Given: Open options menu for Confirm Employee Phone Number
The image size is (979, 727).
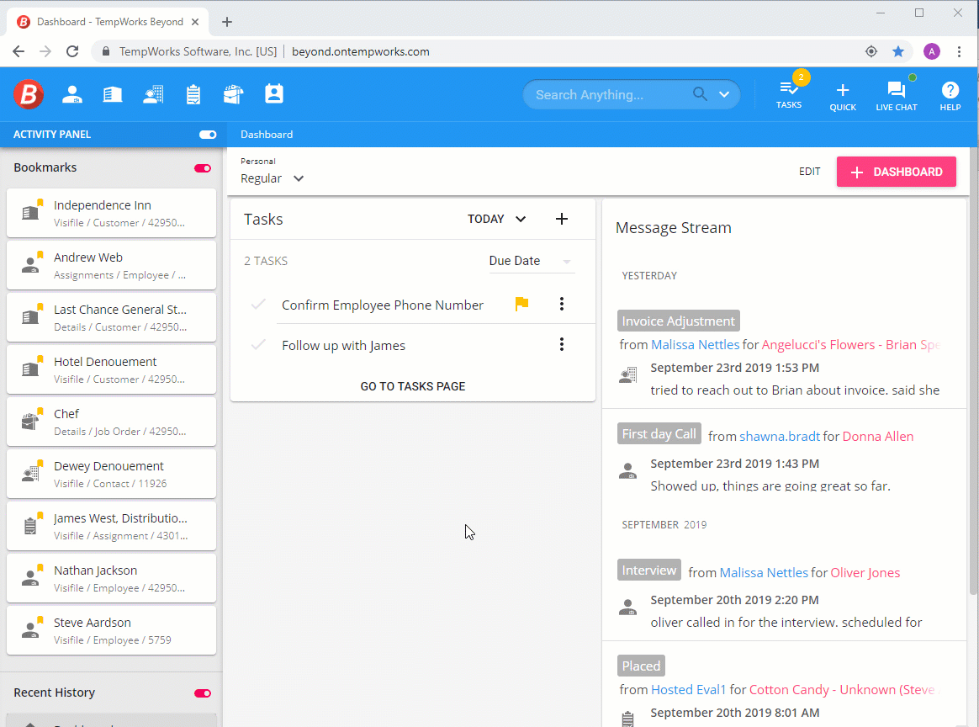Looking at the screenshot, I should click(x=562, y=304).
